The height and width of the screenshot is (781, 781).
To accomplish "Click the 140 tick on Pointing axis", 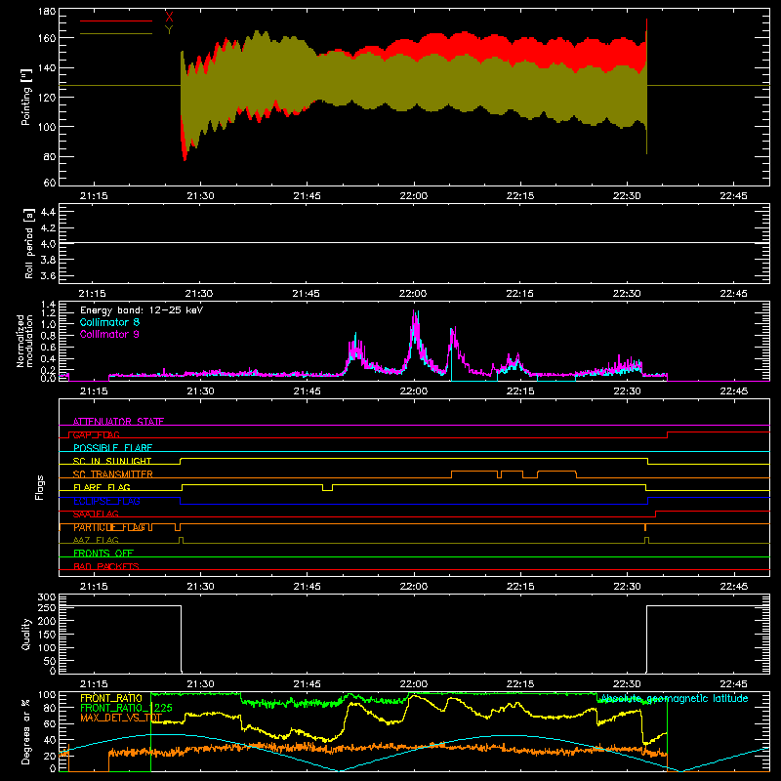I will pos(47,67).
